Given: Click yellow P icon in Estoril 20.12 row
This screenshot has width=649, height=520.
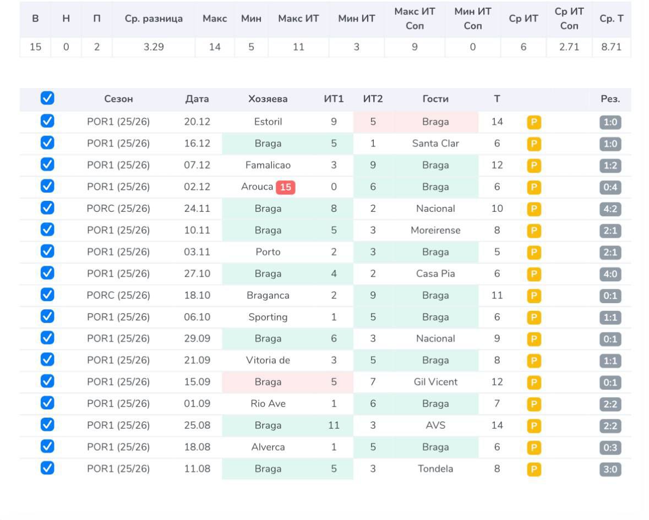Looking at the screenshot, I should 533,122.
